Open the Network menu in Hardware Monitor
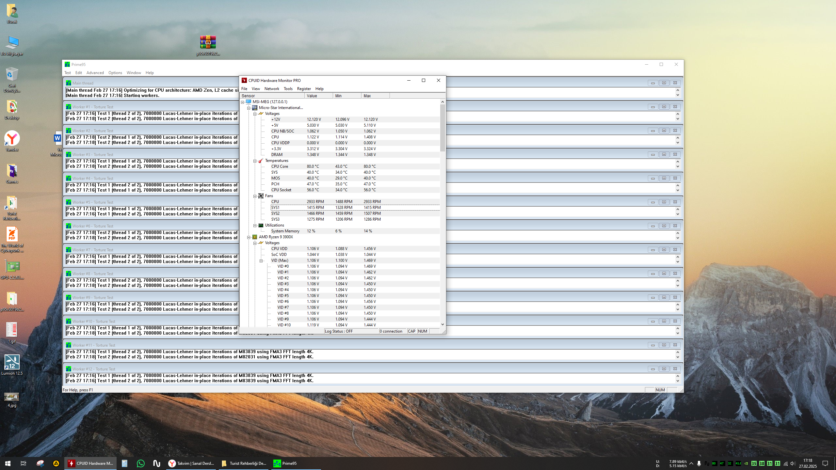The height and width of the screenshot is (470, 836). click(x=272, y=89)
